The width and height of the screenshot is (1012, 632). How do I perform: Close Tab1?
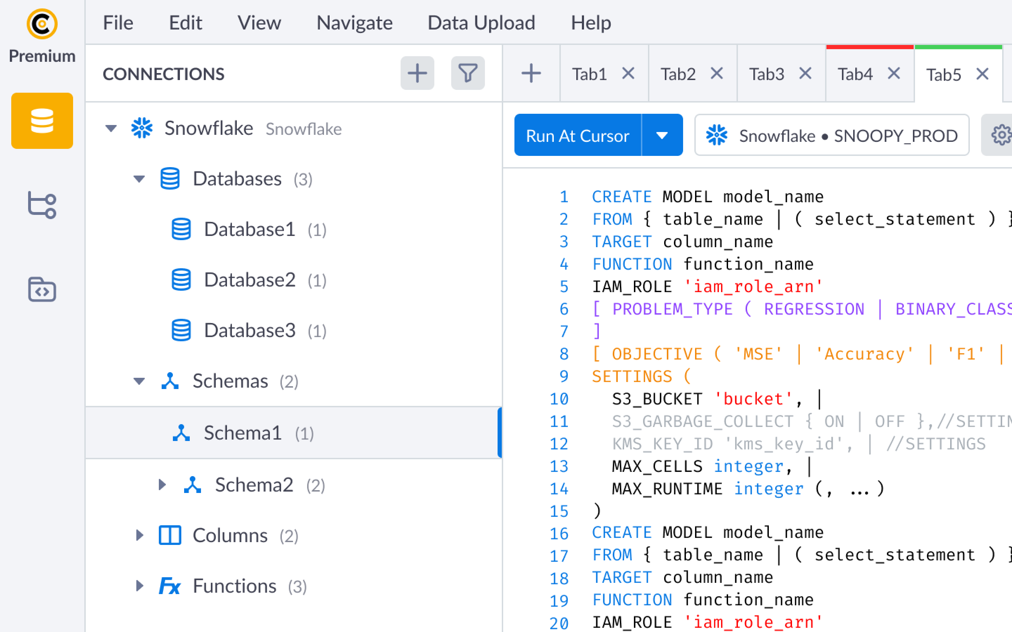628,74
